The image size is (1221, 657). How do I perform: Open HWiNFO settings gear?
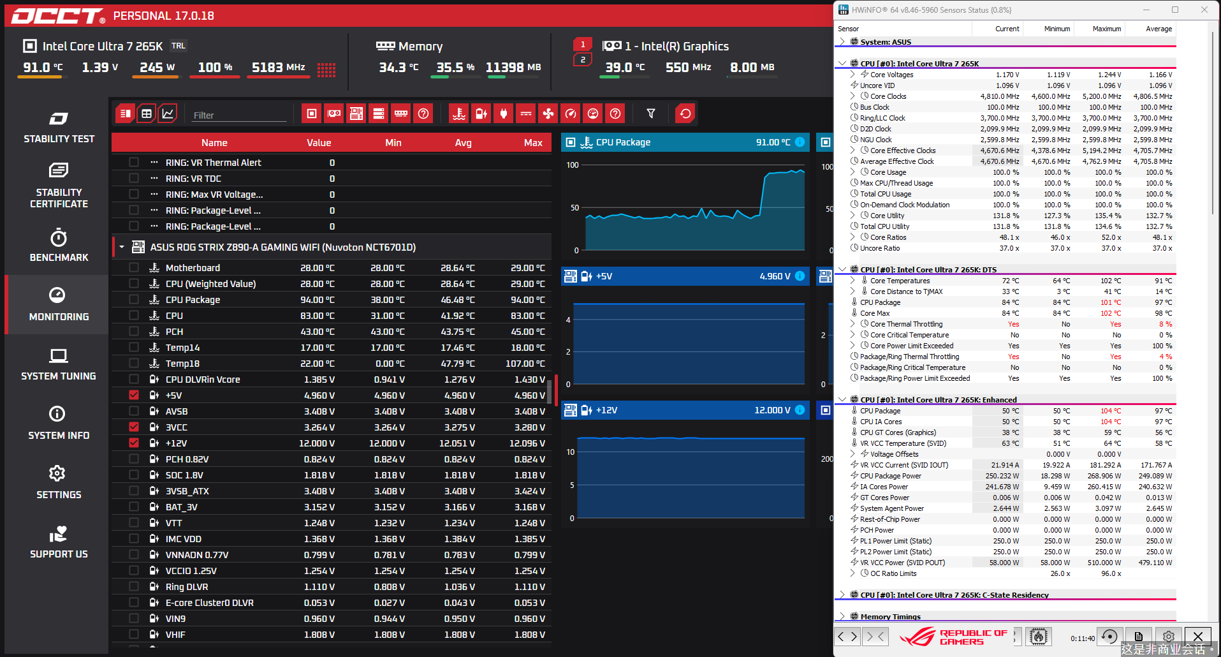click(x=1168, y=637)
